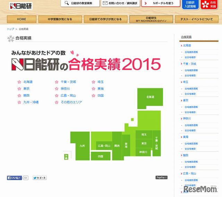
Task: Open 千葉・茨城 in the right sidebar
Action: [189, 64]
